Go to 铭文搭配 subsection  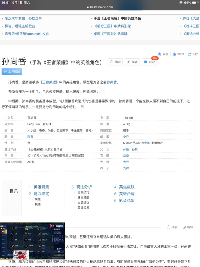click(x=83, y=198)
